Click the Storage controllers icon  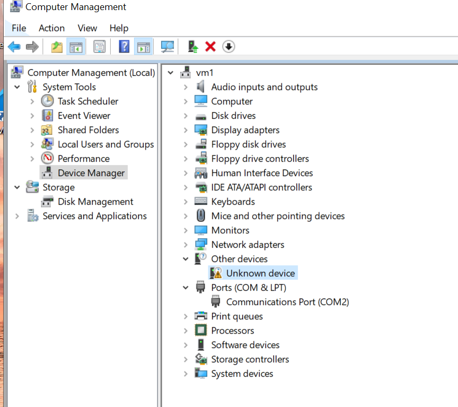click(201, 359)
